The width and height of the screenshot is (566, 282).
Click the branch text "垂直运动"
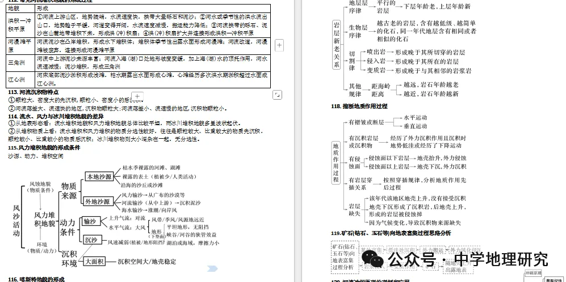[x=416, y=126]
